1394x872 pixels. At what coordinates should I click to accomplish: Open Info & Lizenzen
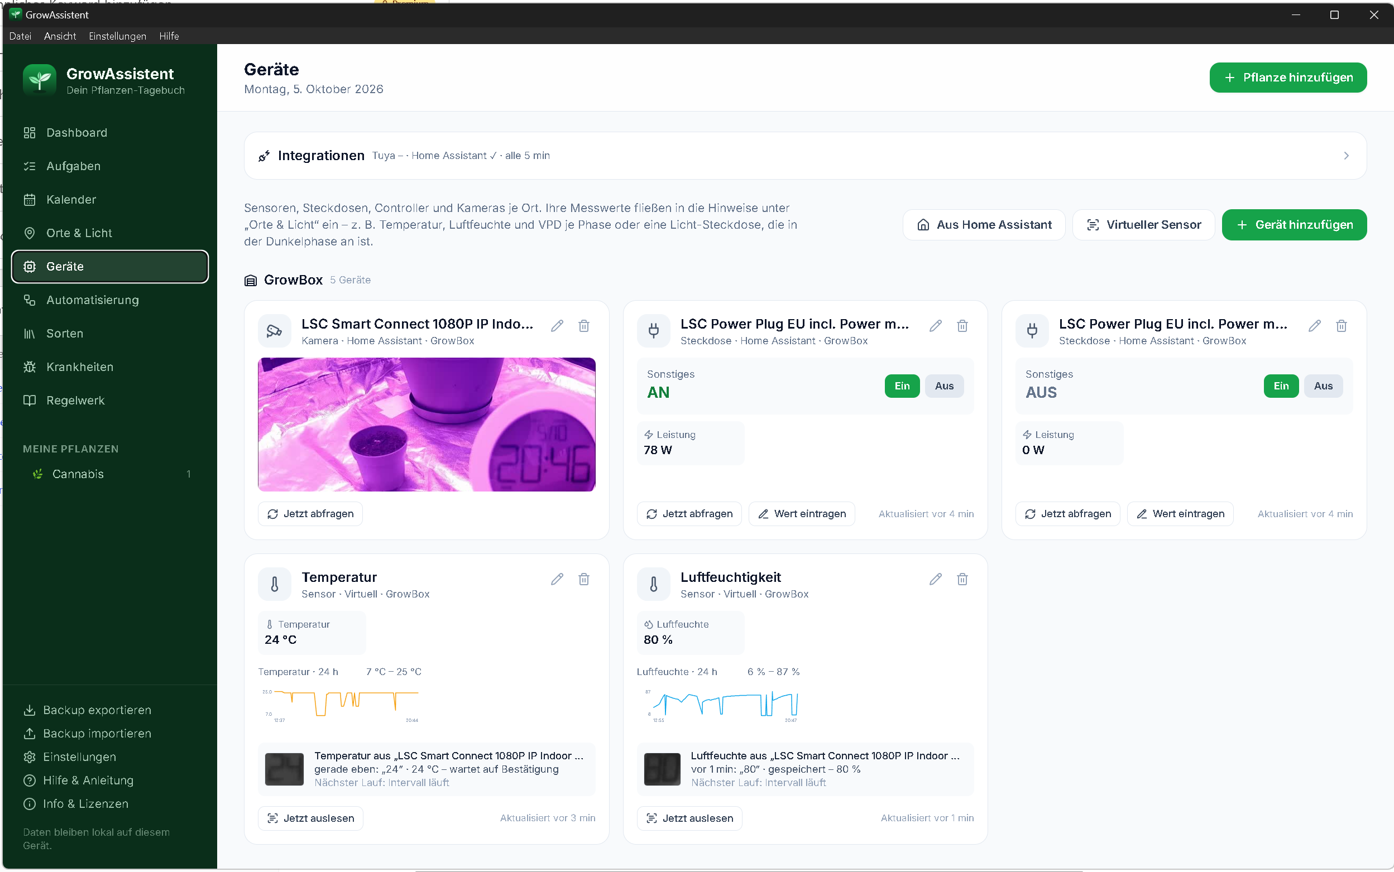[76, 804]
